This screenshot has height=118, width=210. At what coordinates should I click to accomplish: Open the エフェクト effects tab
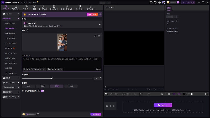click(x=91, y=8)
